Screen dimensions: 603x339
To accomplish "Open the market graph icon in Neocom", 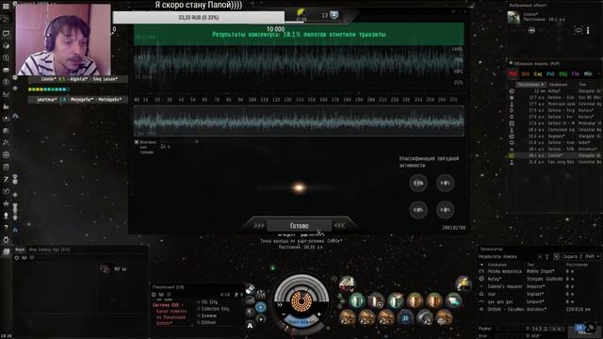I will [x=6, y=94].
